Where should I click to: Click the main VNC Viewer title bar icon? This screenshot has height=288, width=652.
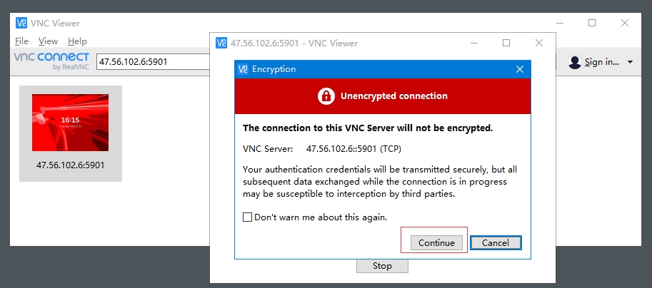[21, 23]
